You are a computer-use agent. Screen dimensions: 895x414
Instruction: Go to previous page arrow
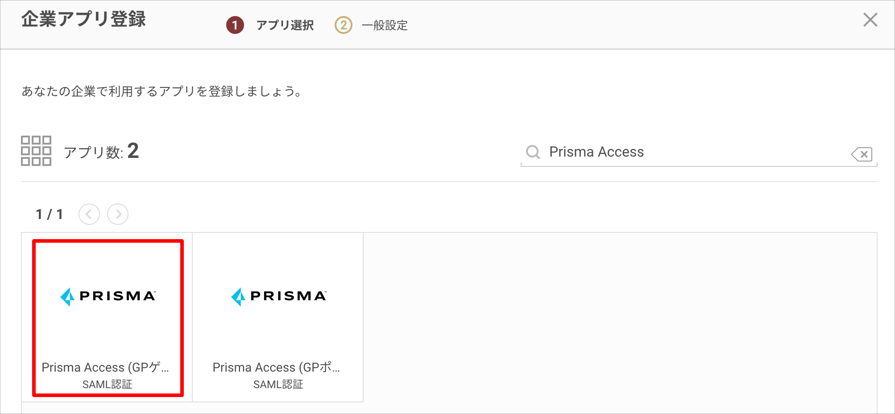tap(89, 214)
